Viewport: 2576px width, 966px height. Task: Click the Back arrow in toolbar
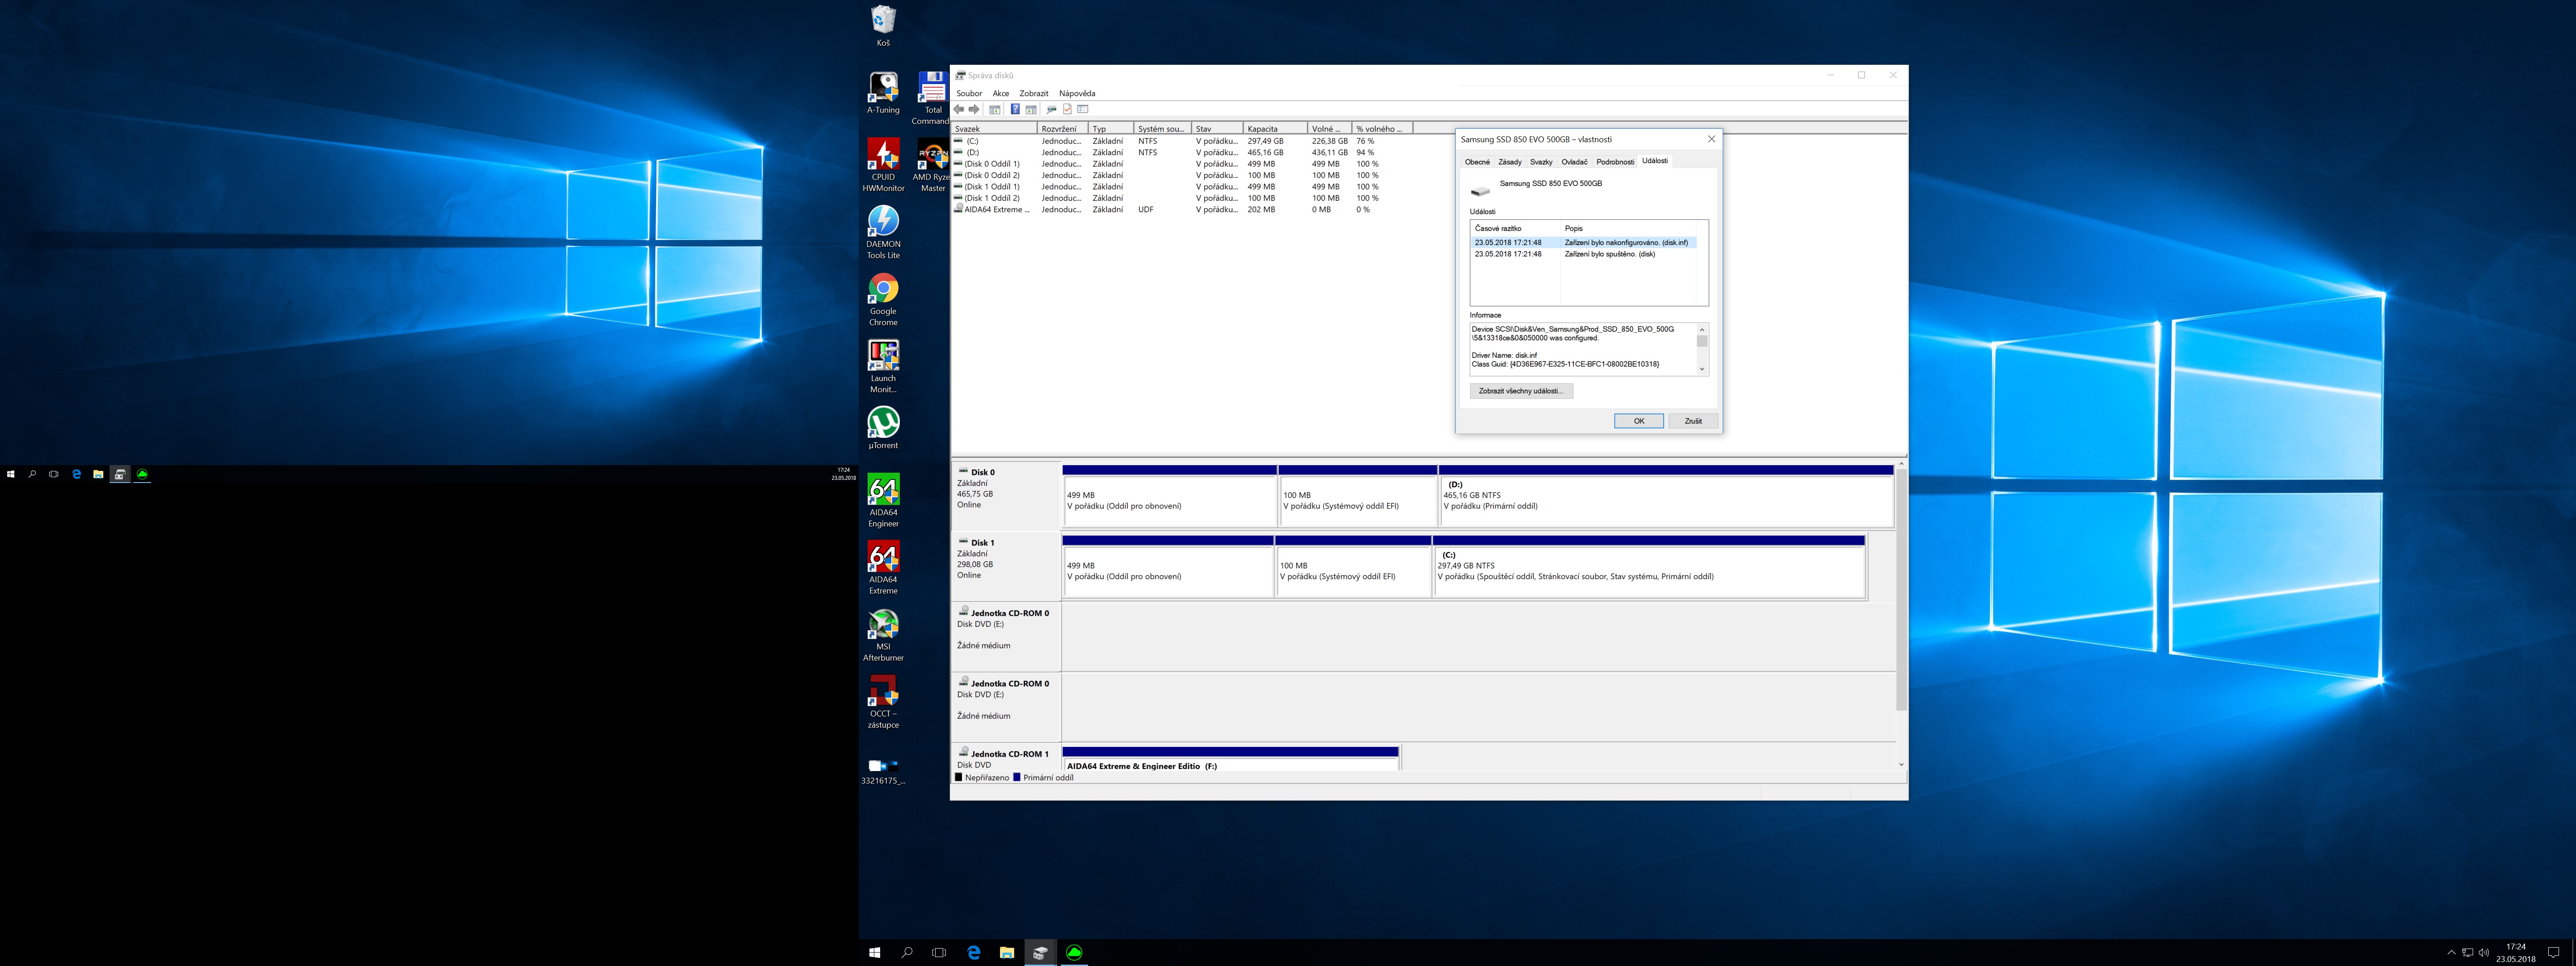coord(959,109)
